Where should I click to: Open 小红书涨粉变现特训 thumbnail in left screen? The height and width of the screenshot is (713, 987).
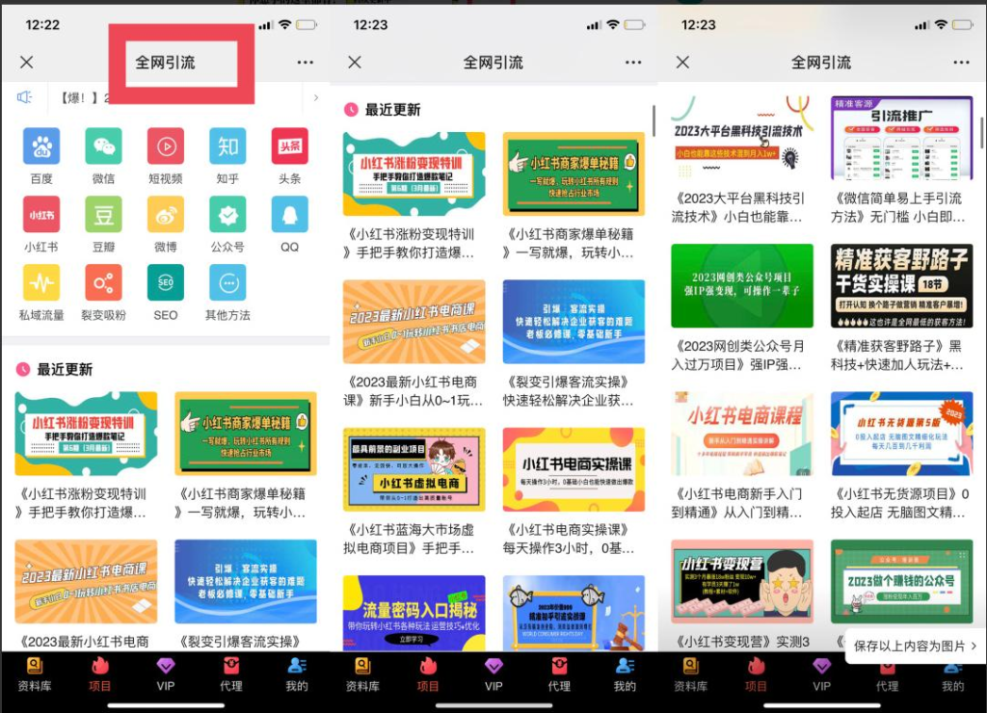point(86,434)
